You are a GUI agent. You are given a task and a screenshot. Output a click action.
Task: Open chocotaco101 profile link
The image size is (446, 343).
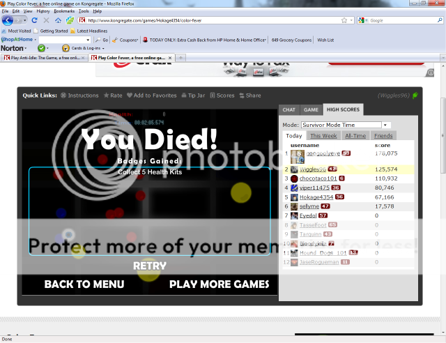(318, 178)
